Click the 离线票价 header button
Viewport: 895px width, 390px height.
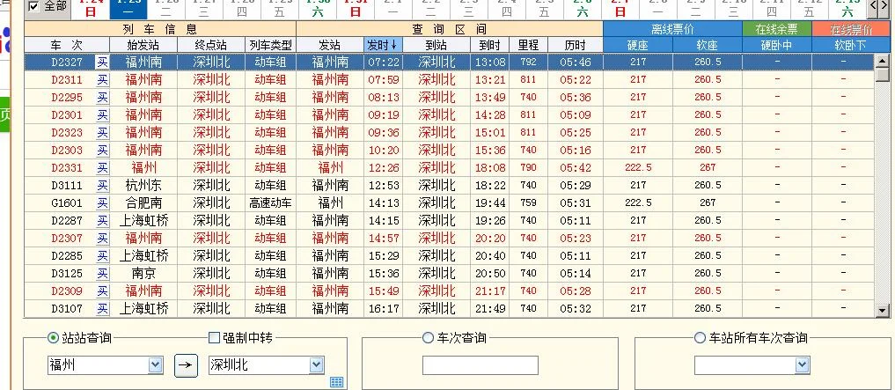coord(672,29)
